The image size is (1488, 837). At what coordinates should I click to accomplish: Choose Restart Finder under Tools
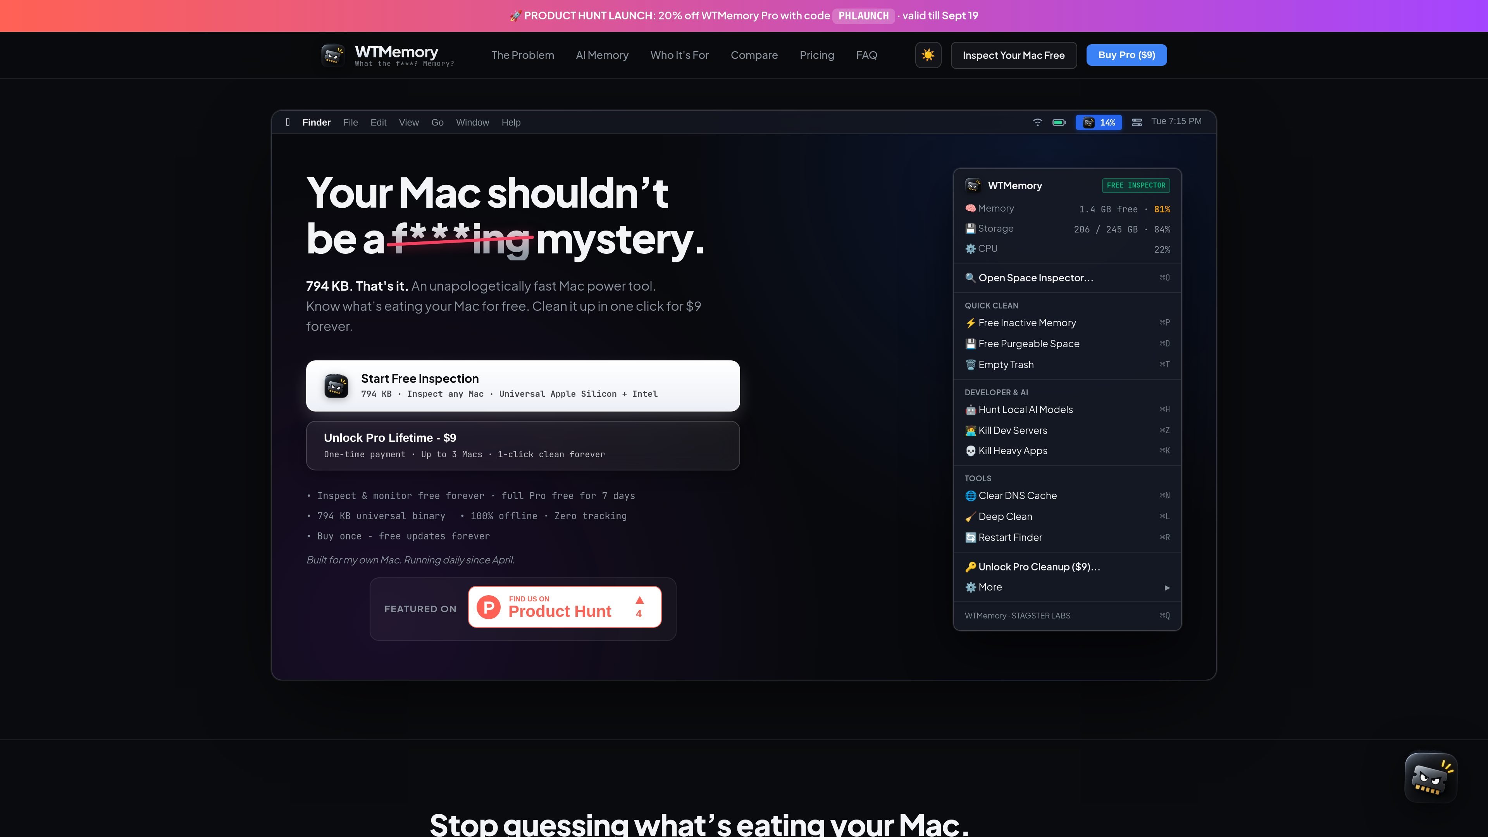1068,537
